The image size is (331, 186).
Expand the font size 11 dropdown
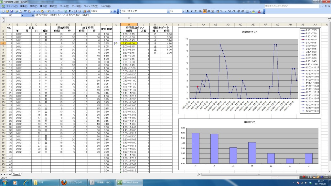coord(184,11)
